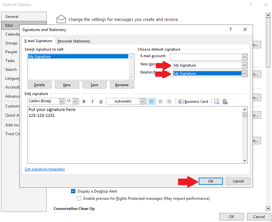This screenshot has width=272, height=222.
Task: Switch to the Personal Stationery tab
Action: pos(74,41)
